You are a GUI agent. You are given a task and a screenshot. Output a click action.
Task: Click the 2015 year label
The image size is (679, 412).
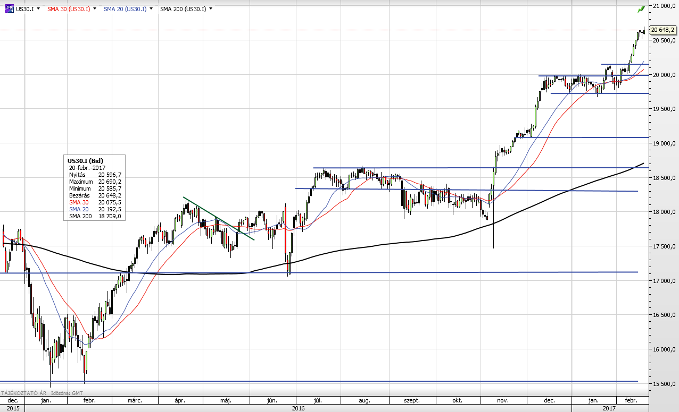pyautogui.click(x=13, y=408)
